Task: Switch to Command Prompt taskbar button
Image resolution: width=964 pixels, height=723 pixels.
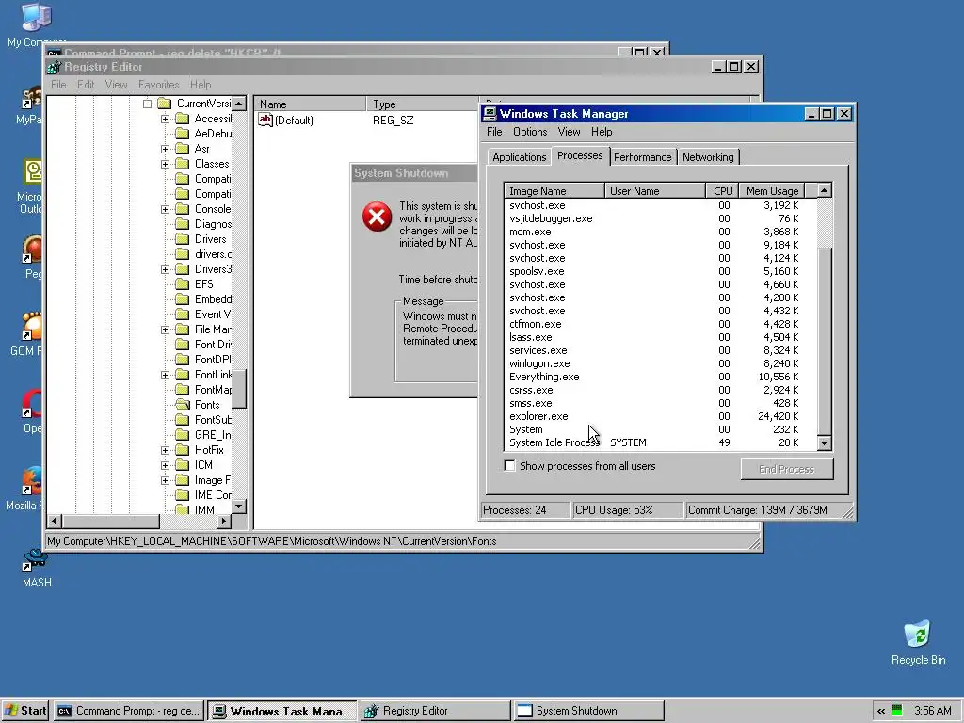Action: click(128, 711)
